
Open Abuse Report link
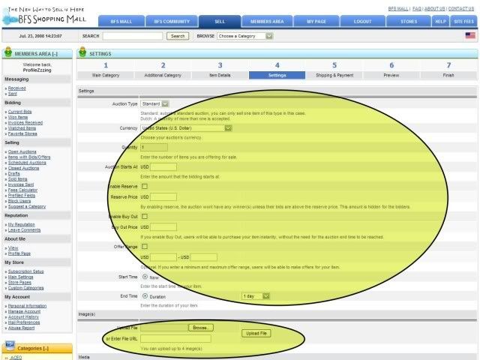21,328
